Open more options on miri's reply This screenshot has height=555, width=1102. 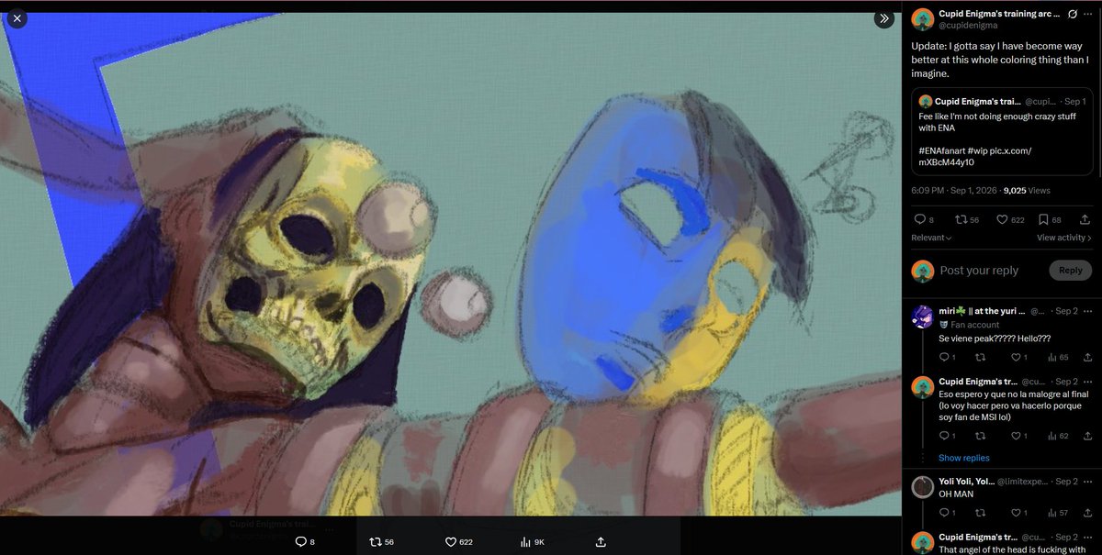click(x=1089, y=312)
